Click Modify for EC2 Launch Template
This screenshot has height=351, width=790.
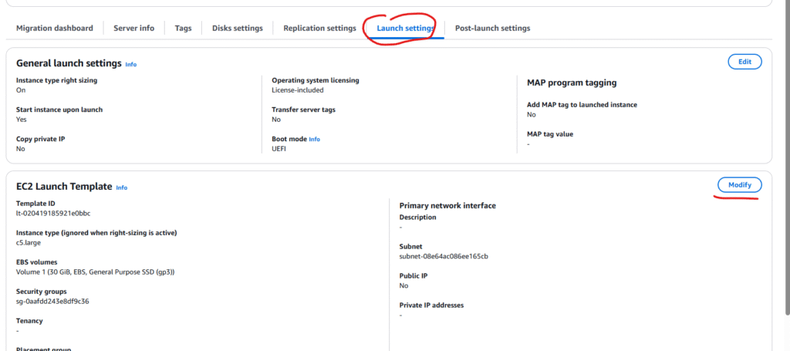point(740,185)
